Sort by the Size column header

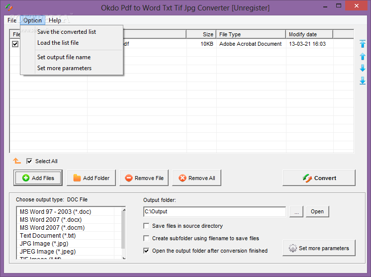[201, 34]
